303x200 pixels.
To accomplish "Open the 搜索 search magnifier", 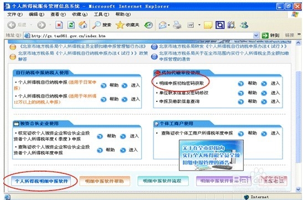I will tap(101, 25).
